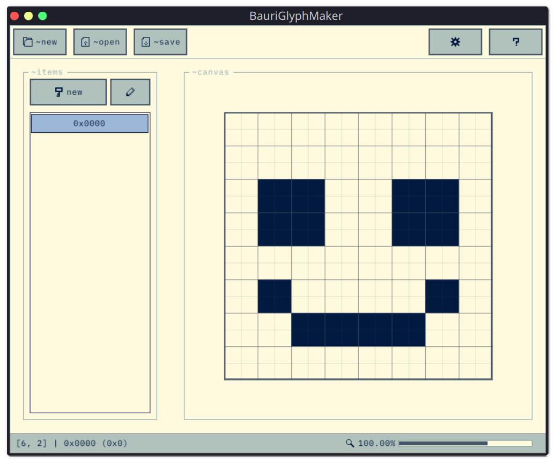
Task: Add a new item using the new button
Action: tap(68, 92)
